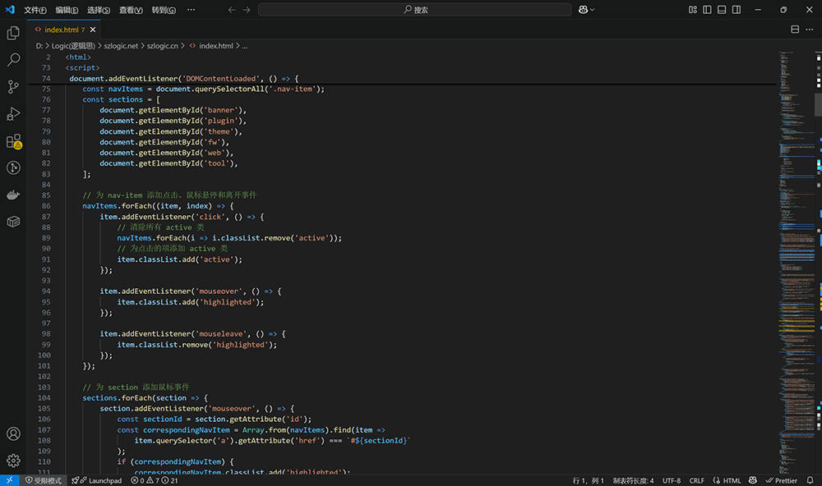The image size is (822, 486).
Task: Change the CRLF line ending
Action: [x=697, y=480]
